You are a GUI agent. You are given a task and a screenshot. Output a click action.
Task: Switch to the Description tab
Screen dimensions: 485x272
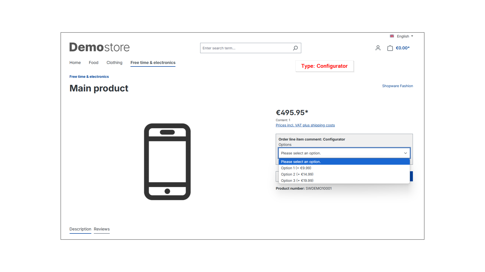point(80,229)
